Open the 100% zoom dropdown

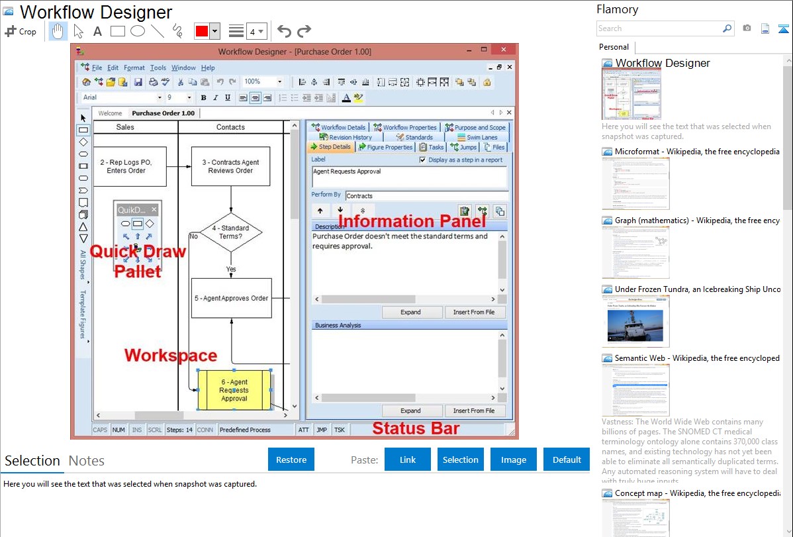coord(280,81)
